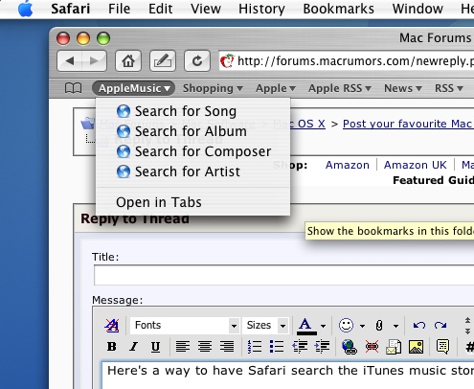Expand the Shopping bookmarks folder
This screenshot has width=474, height=389.
point(213,88)
